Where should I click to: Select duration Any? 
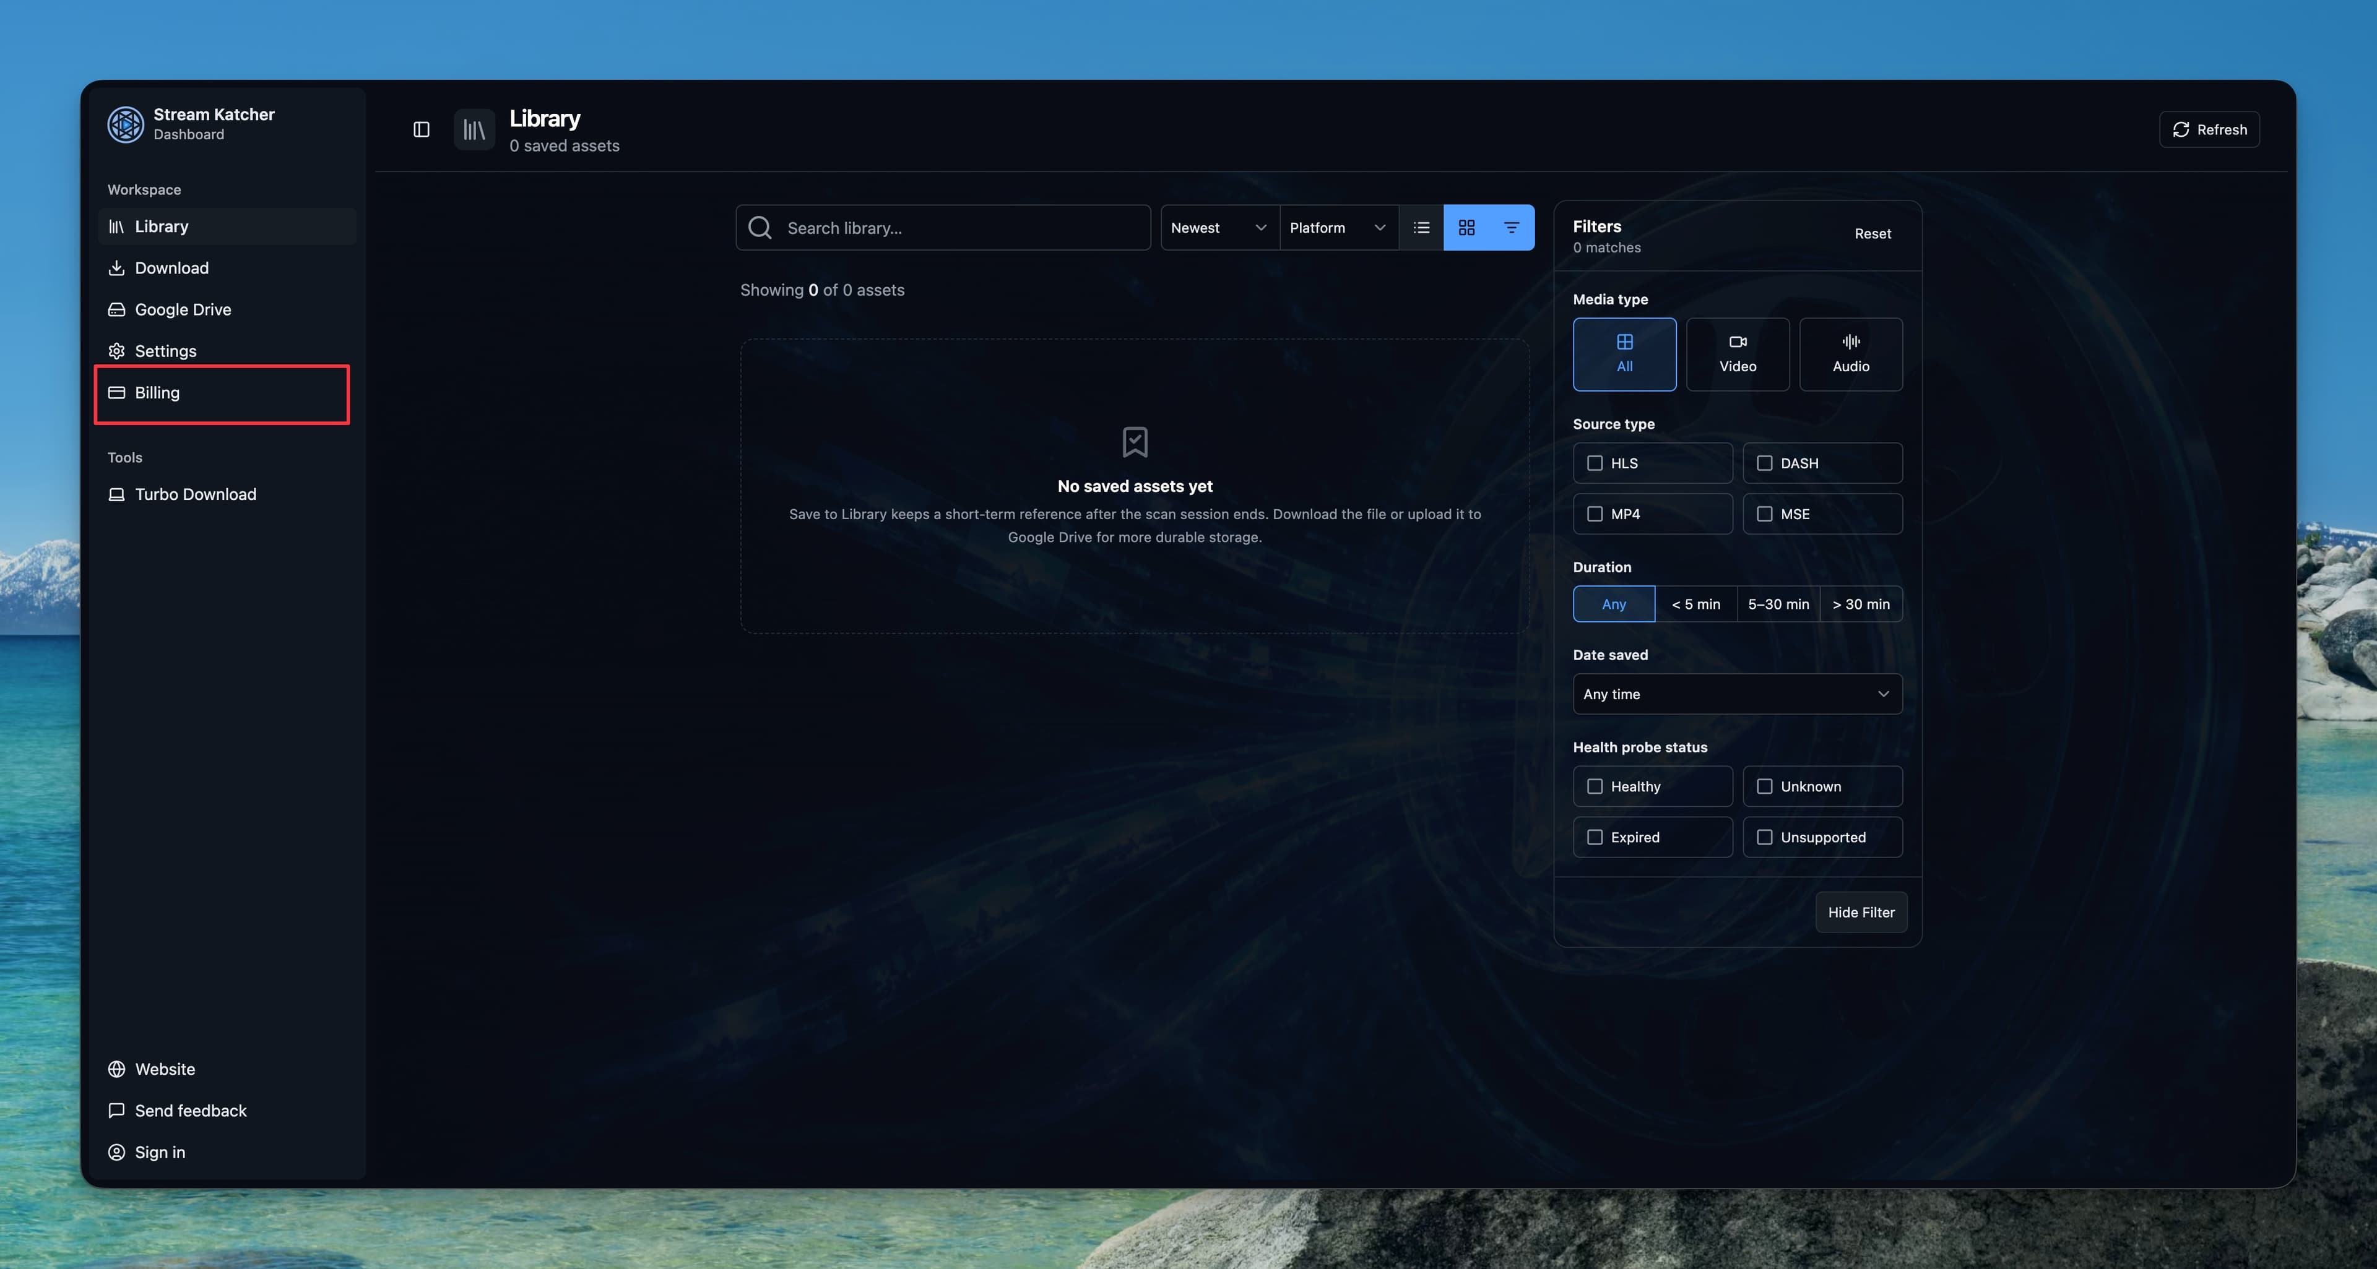(x=1614, y=604)
